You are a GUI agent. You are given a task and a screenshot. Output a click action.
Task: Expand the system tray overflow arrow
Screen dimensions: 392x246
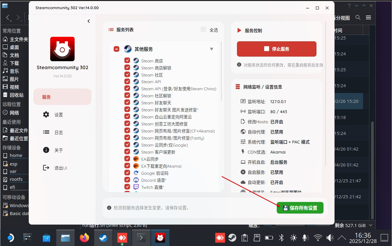click(342, 238)
